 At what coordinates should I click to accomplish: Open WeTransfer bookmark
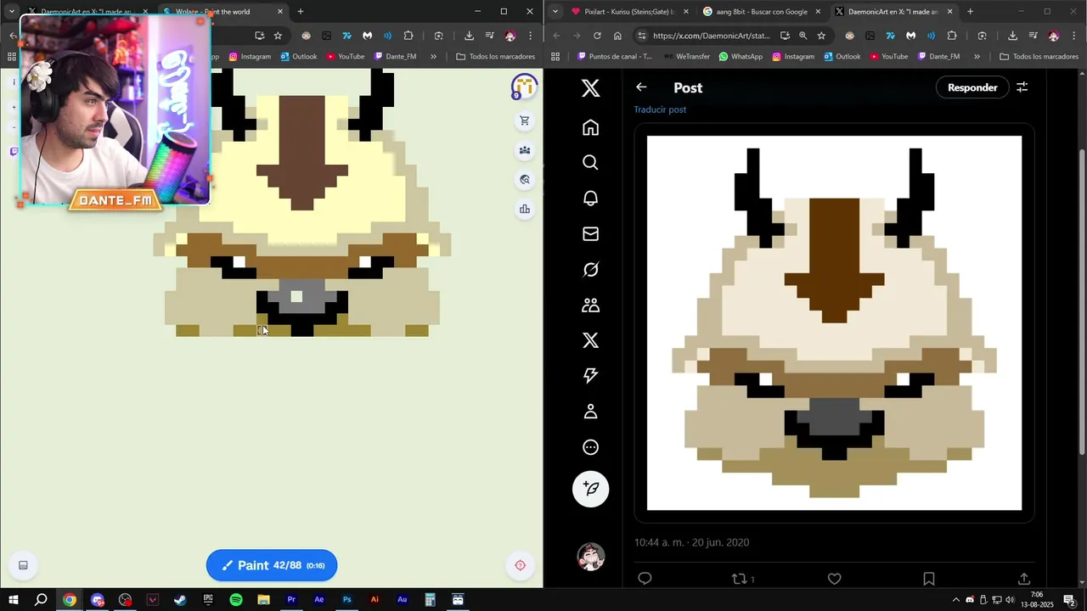(x=686, y=57)
